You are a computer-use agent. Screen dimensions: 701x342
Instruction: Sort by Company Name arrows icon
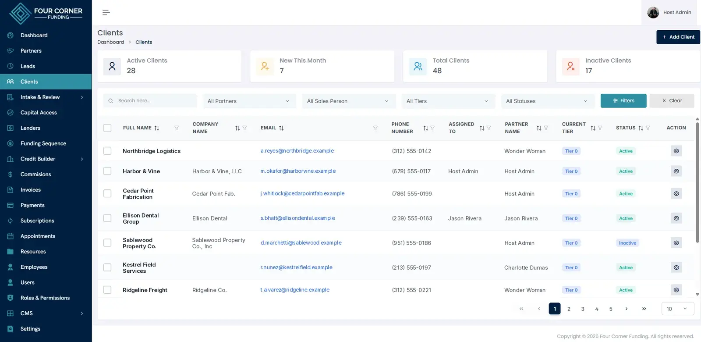237,128
